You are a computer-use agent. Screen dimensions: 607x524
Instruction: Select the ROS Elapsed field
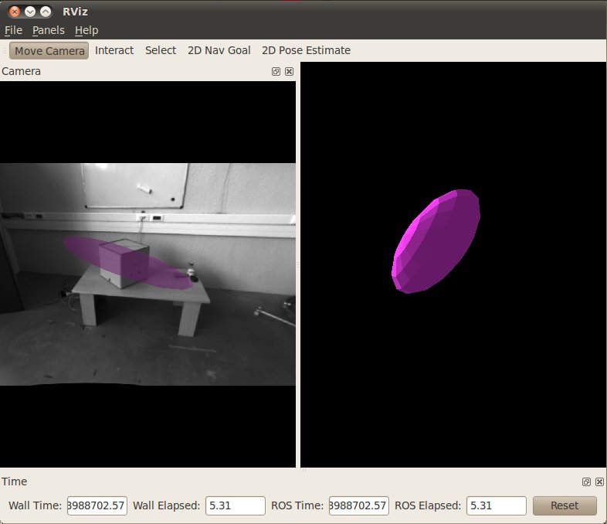tap(497, 505)
